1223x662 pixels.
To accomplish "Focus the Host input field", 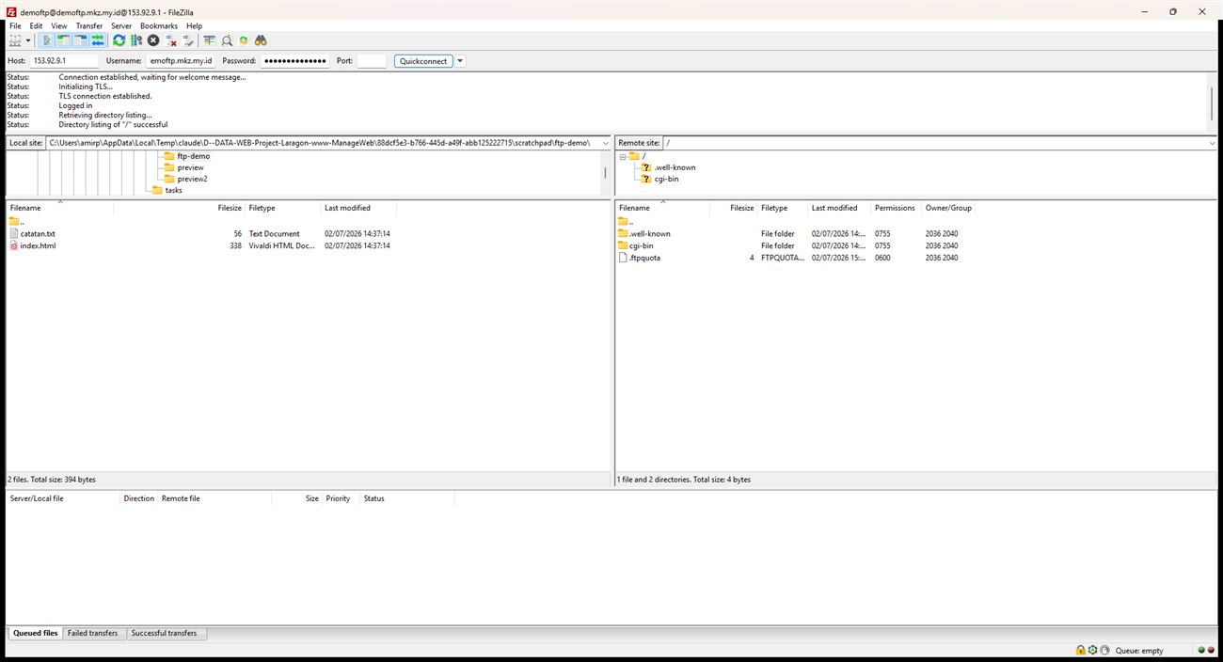I will pyautogui.click(x=64, y=61).
